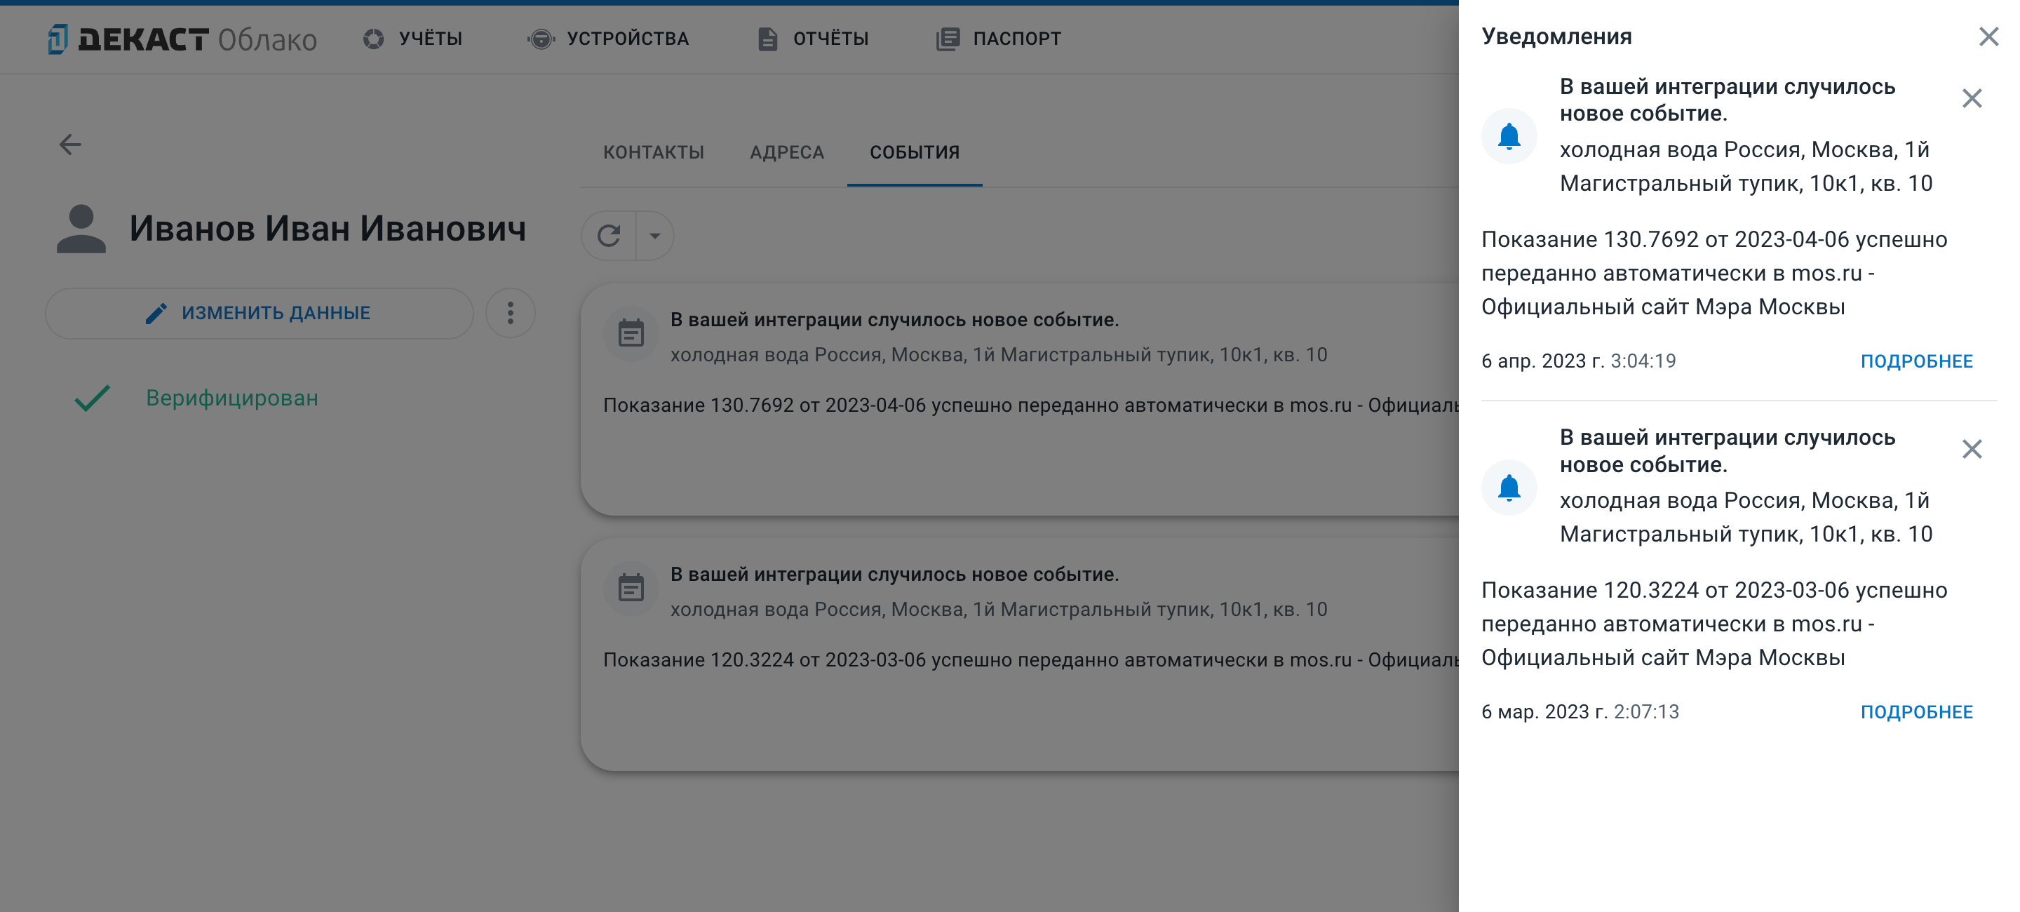The height and width of the screenshot is (912, 2020).
Task: Refresh the events list
Action: 610,235
